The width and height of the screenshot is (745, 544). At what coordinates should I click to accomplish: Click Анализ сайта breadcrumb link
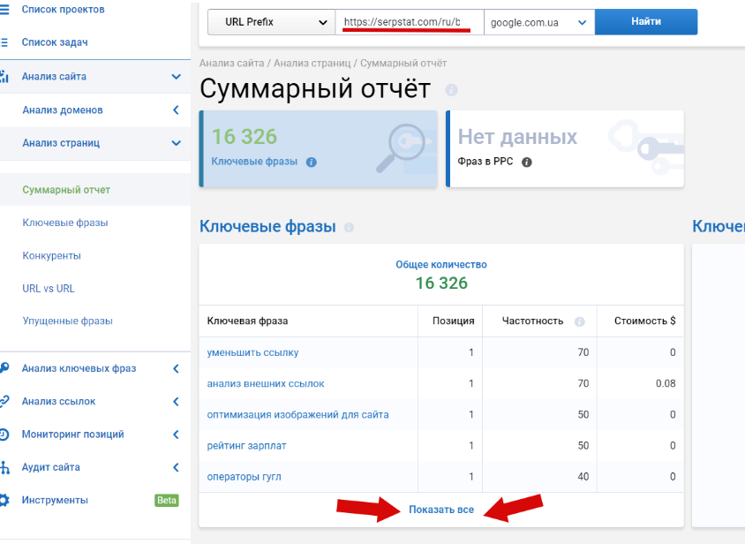tap(231, 64)
